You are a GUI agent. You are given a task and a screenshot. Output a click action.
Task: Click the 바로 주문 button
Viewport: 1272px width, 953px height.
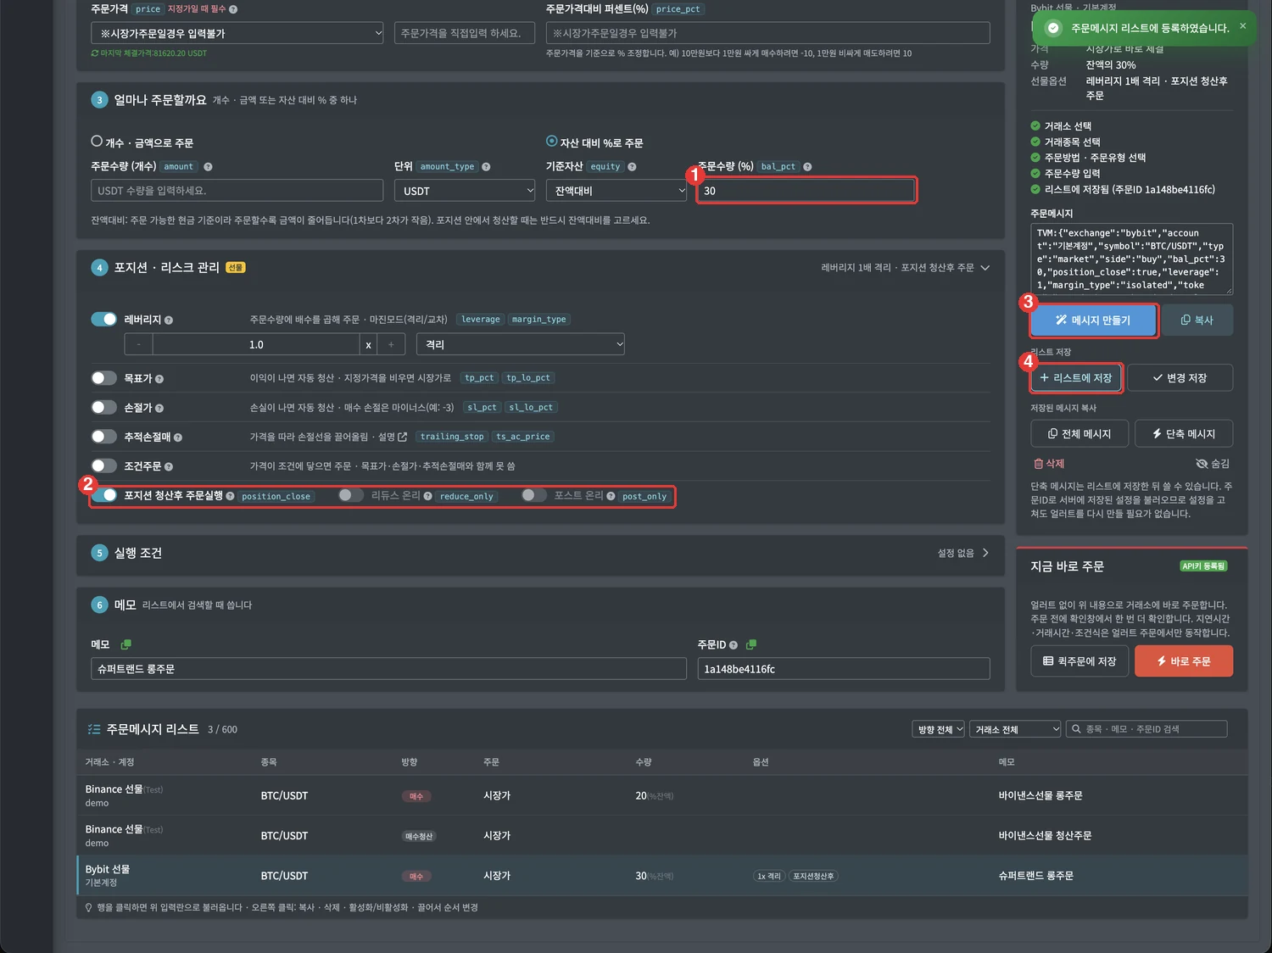1184,661
